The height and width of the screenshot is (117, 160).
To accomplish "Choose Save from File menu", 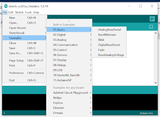I will point(24,48).
